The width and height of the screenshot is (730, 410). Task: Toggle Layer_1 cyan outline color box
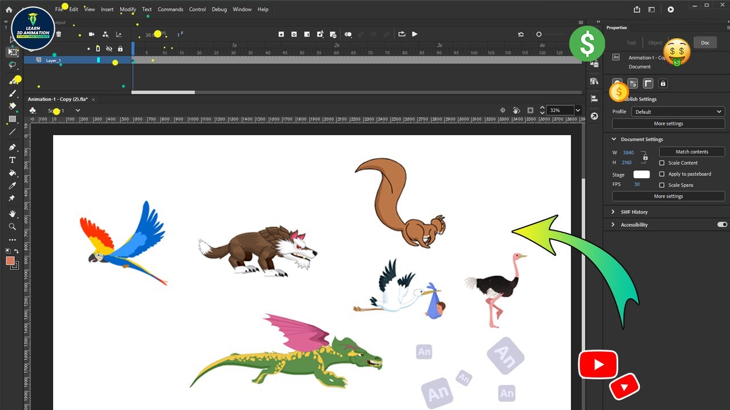pos(98,60)
